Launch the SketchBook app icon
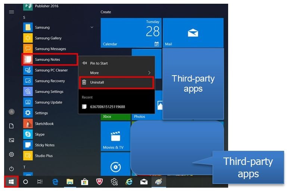Image resolution: width=289 pixels, height=194 pixels. click(28, 124)
